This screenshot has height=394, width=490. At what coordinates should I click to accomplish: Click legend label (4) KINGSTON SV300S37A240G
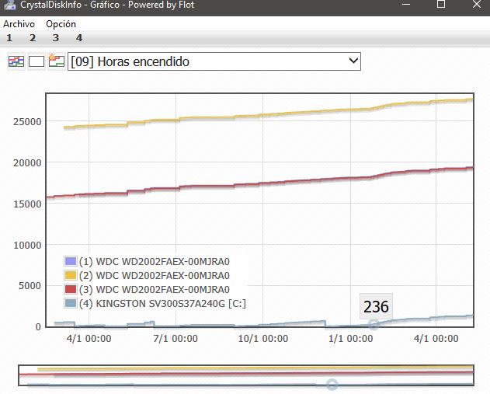tap(162, 303)
